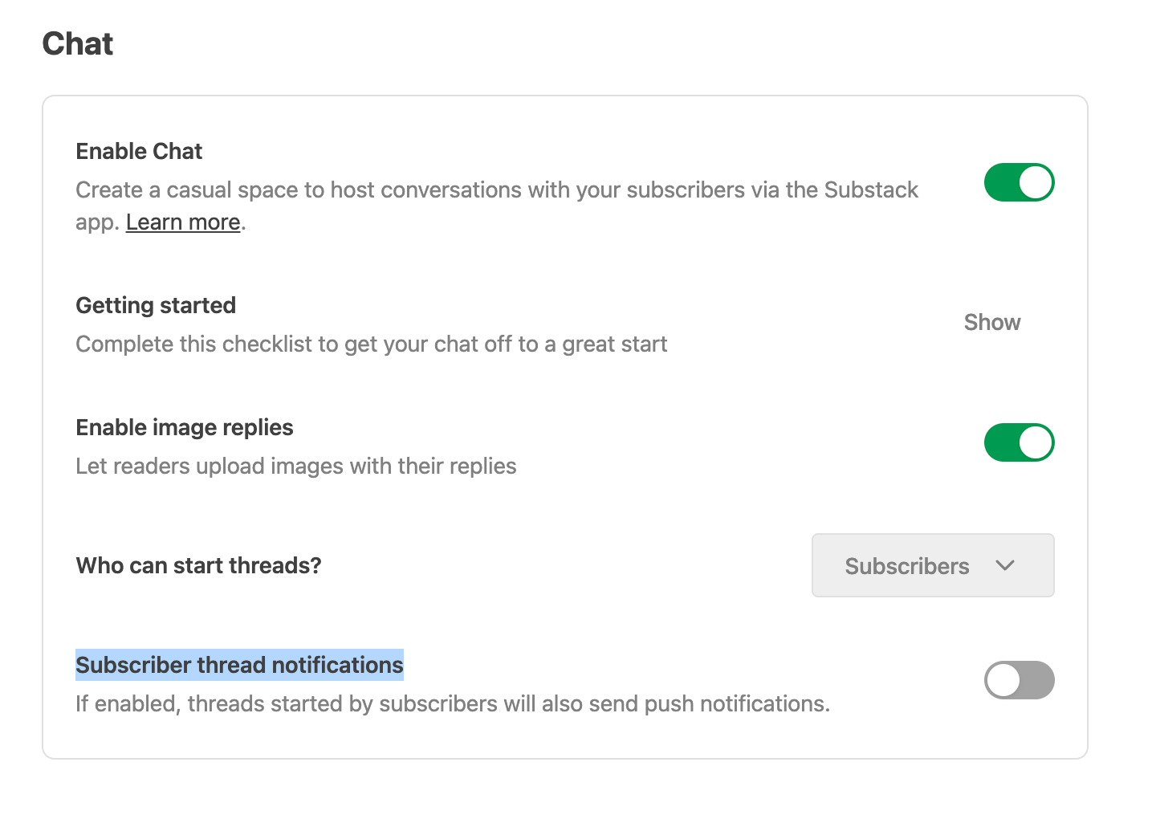Select the highlighted Subscriber thread notifications text
This screenshot has height=819, width=1156.
coord(238,665)
